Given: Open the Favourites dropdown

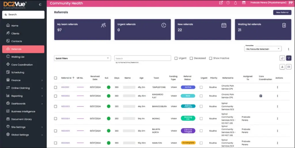Looking at the screenshot, I should [262, 49].
